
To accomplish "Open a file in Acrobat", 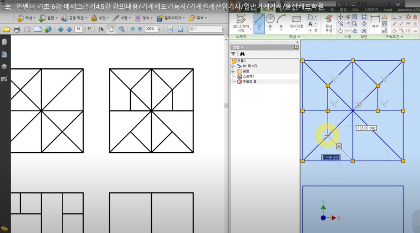I will 7,29.
